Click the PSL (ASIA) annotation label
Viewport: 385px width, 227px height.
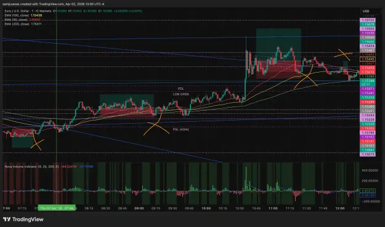point(181,129)
